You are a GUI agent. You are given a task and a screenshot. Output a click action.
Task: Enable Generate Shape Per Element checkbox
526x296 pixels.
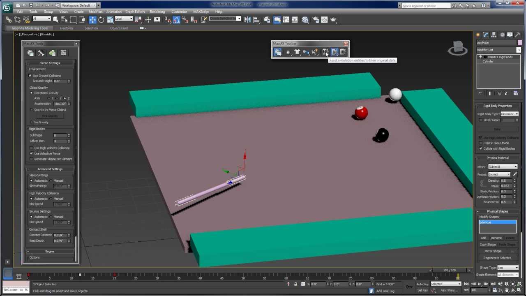(32, 159)
